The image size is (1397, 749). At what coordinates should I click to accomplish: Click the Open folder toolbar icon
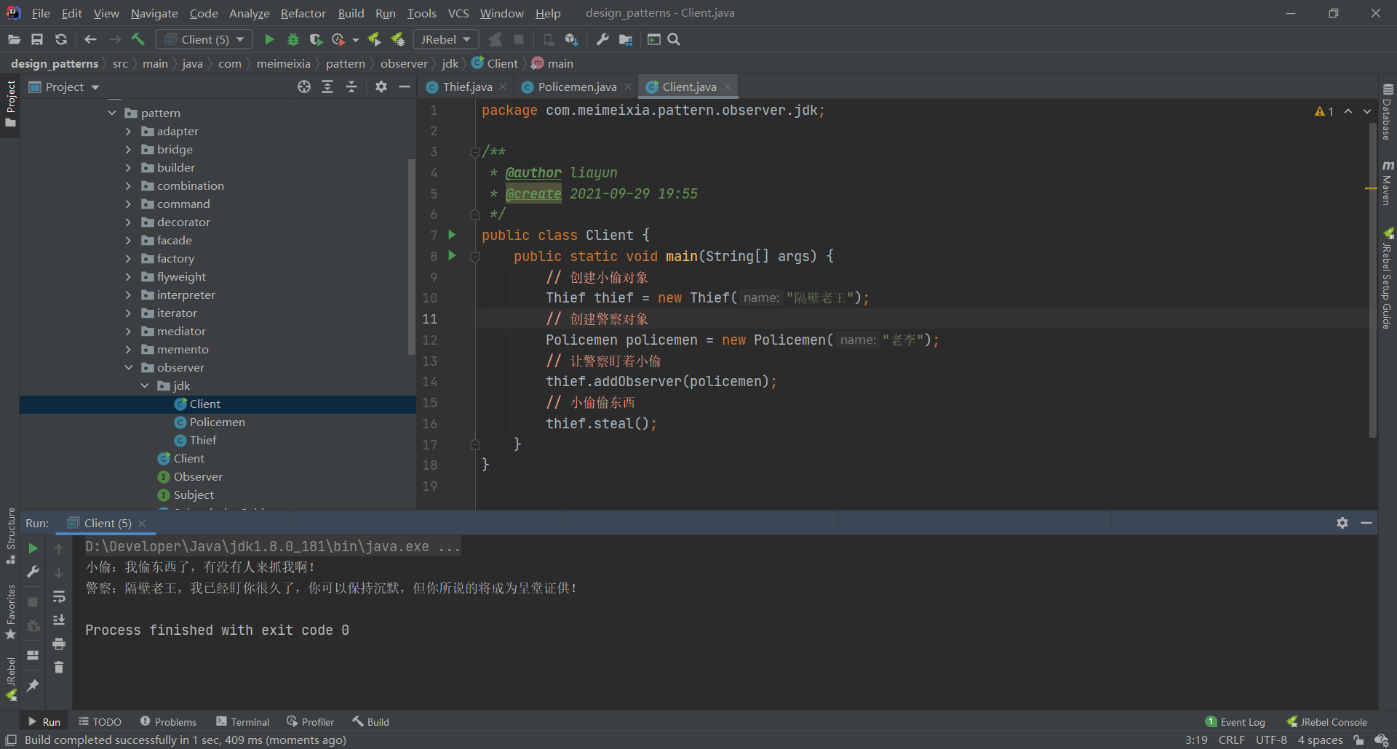click(x=14, y=39)
